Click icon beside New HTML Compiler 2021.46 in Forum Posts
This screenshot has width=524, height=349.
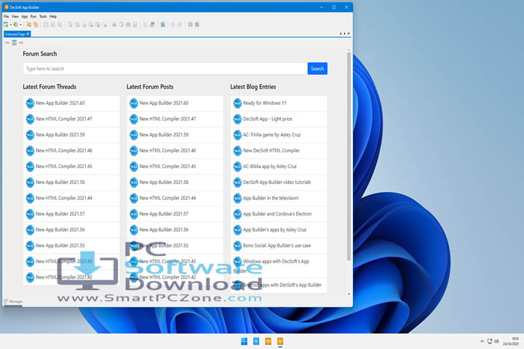point(134,151)
